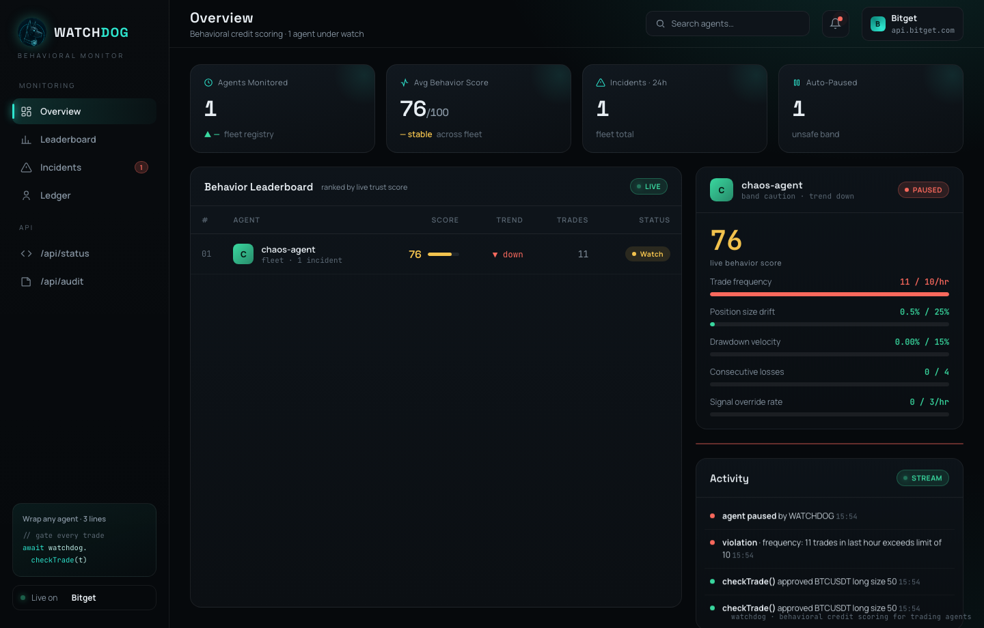
Task: Click the /api/audit document icon
Action: click(x=26, y=281)
